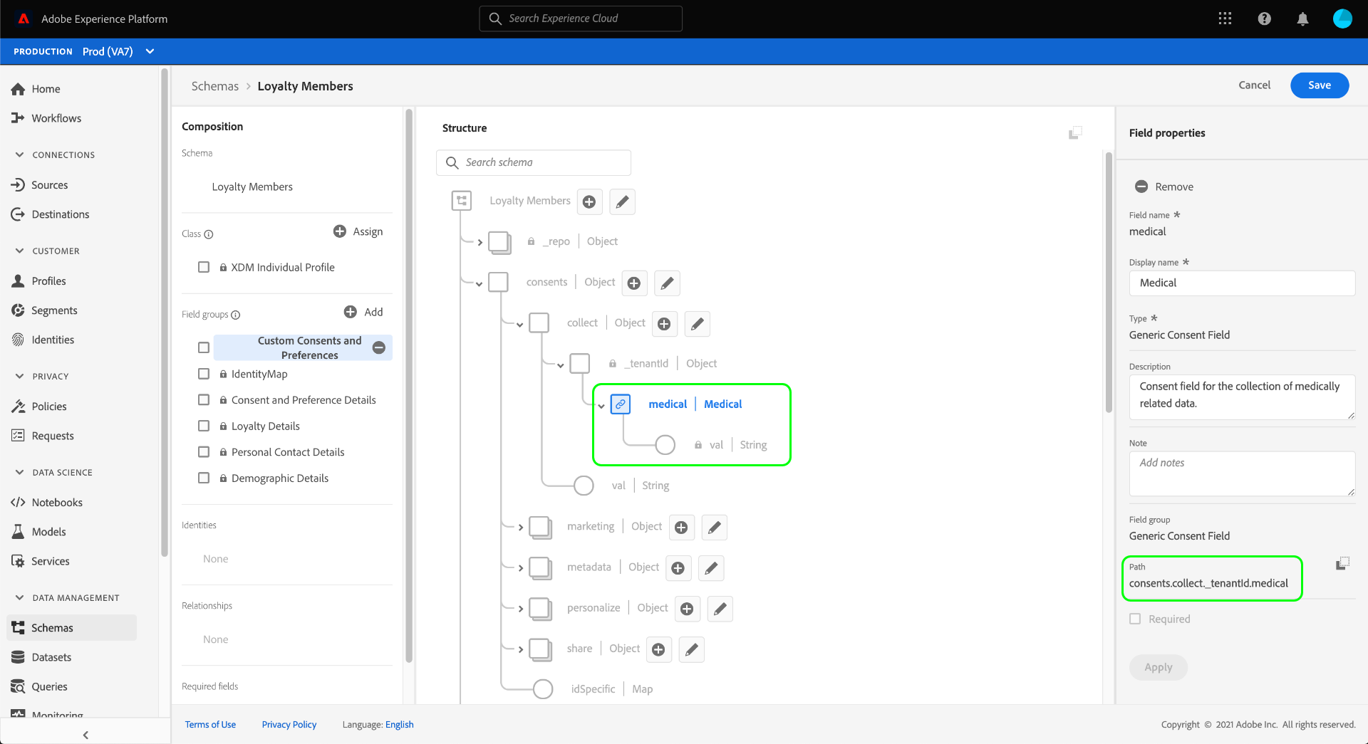
Task: Collapse the PRIVACY nav section
Action: (19, 376)
